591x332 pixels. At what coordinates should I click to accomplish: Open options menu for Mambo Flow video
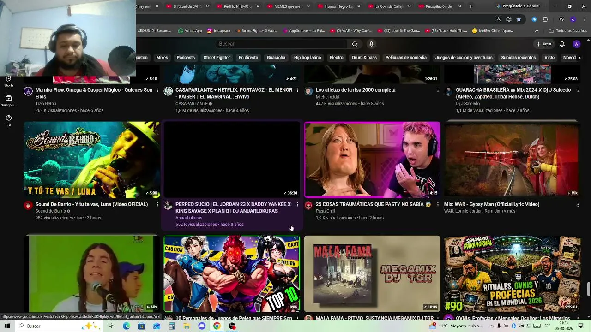[x=157, y=90]
